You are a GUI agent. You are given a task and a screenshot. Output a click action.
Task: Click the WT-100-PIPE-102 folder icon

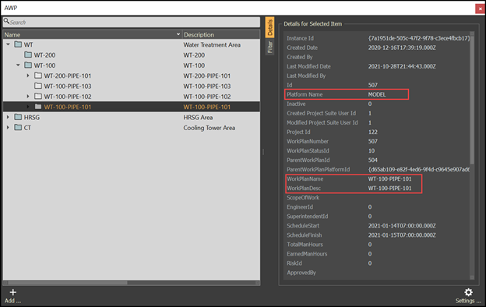coord(38,97)
